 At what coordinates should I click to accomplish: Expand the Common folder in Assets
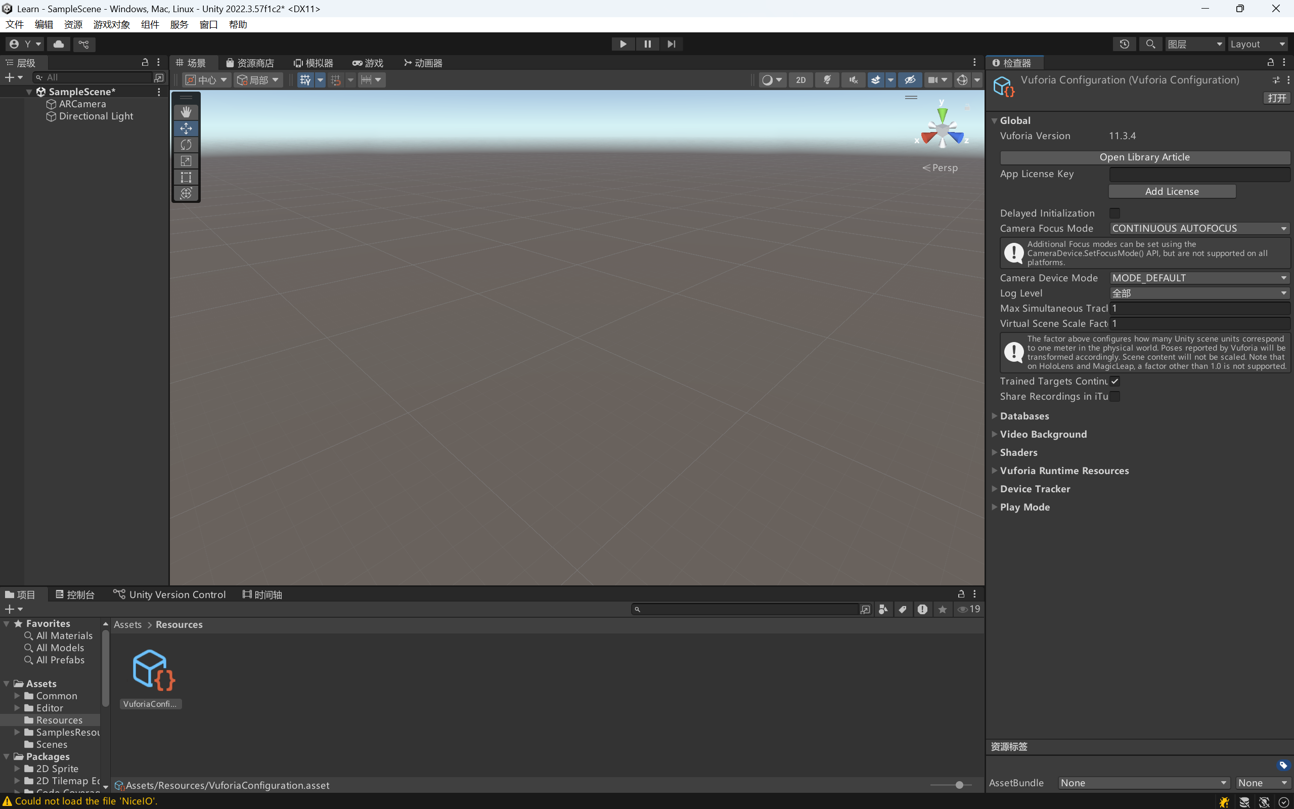point(17,696)
